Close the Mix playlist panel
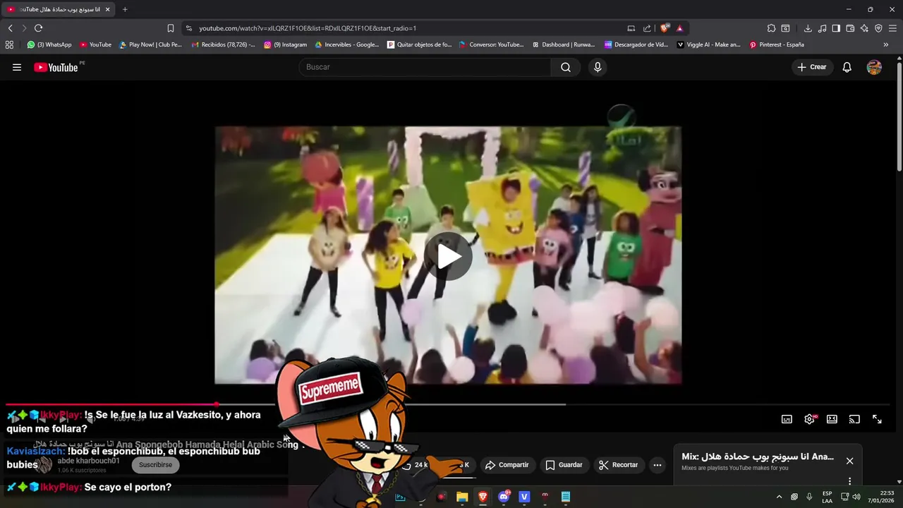Viewport: 903px width, 508px height. 849,461
